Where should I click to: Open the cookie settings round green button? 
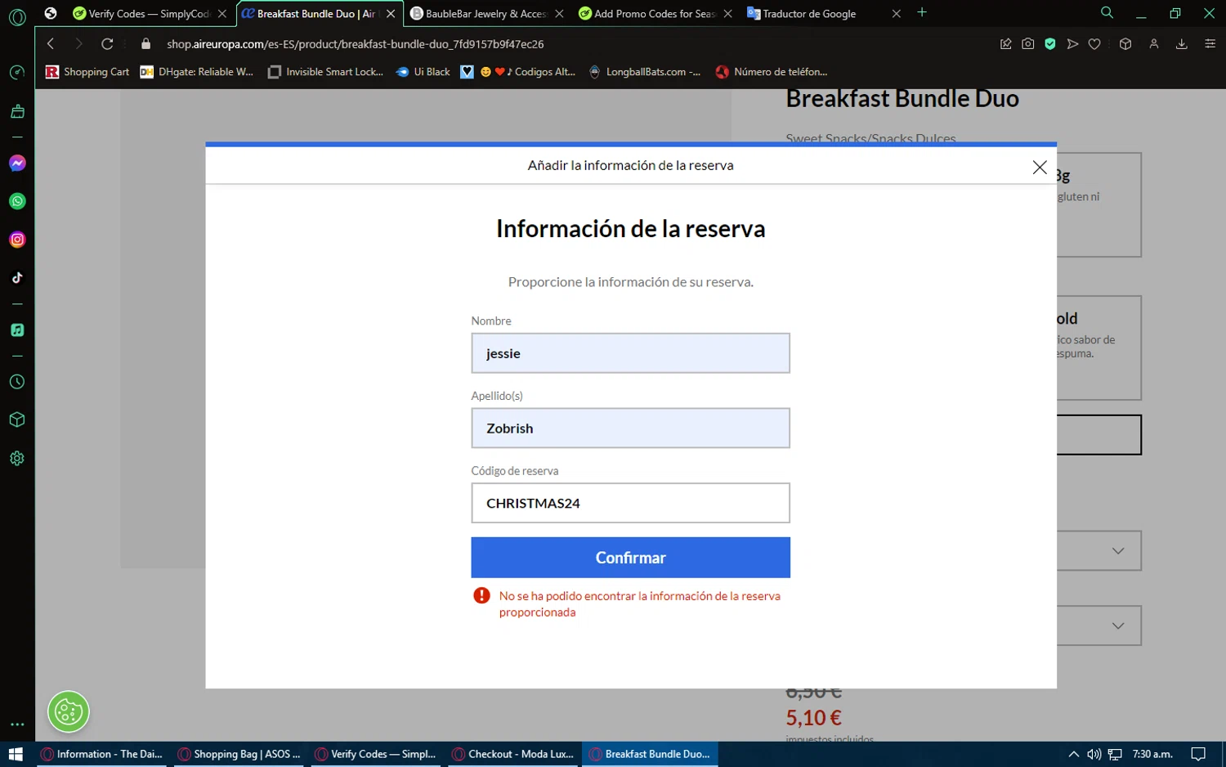69,712
